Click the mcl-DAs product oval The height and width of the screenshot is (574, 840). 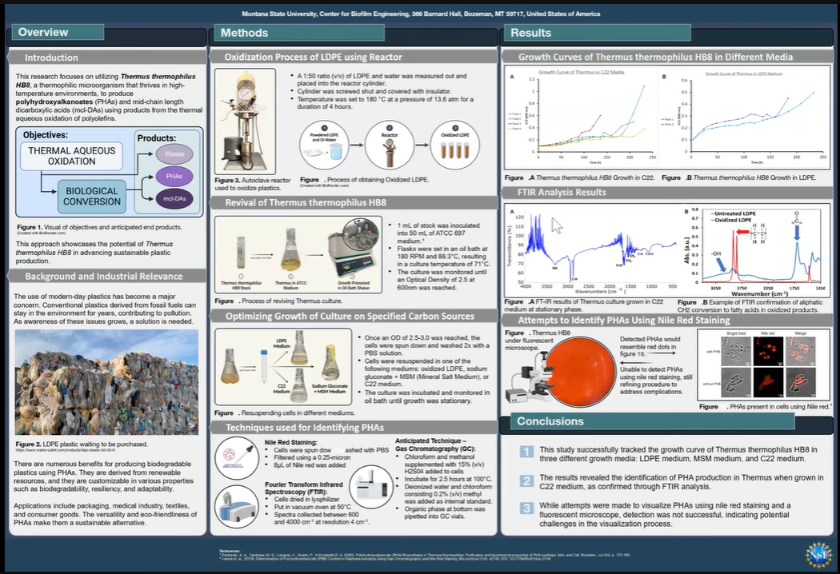point(174,198)
